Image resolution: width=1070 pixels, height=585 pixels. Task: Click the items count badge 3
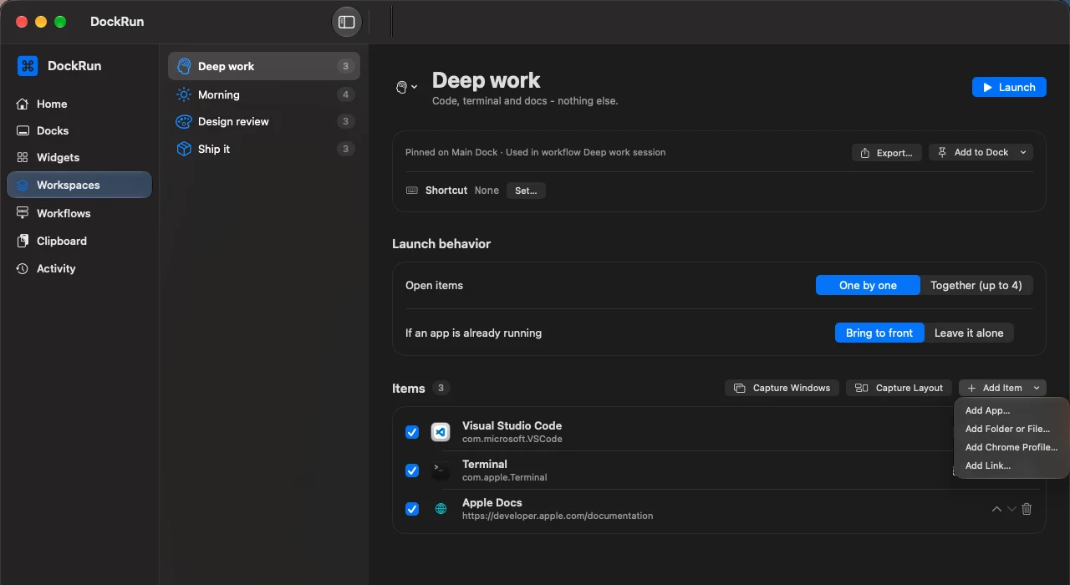tap(441, 388)
